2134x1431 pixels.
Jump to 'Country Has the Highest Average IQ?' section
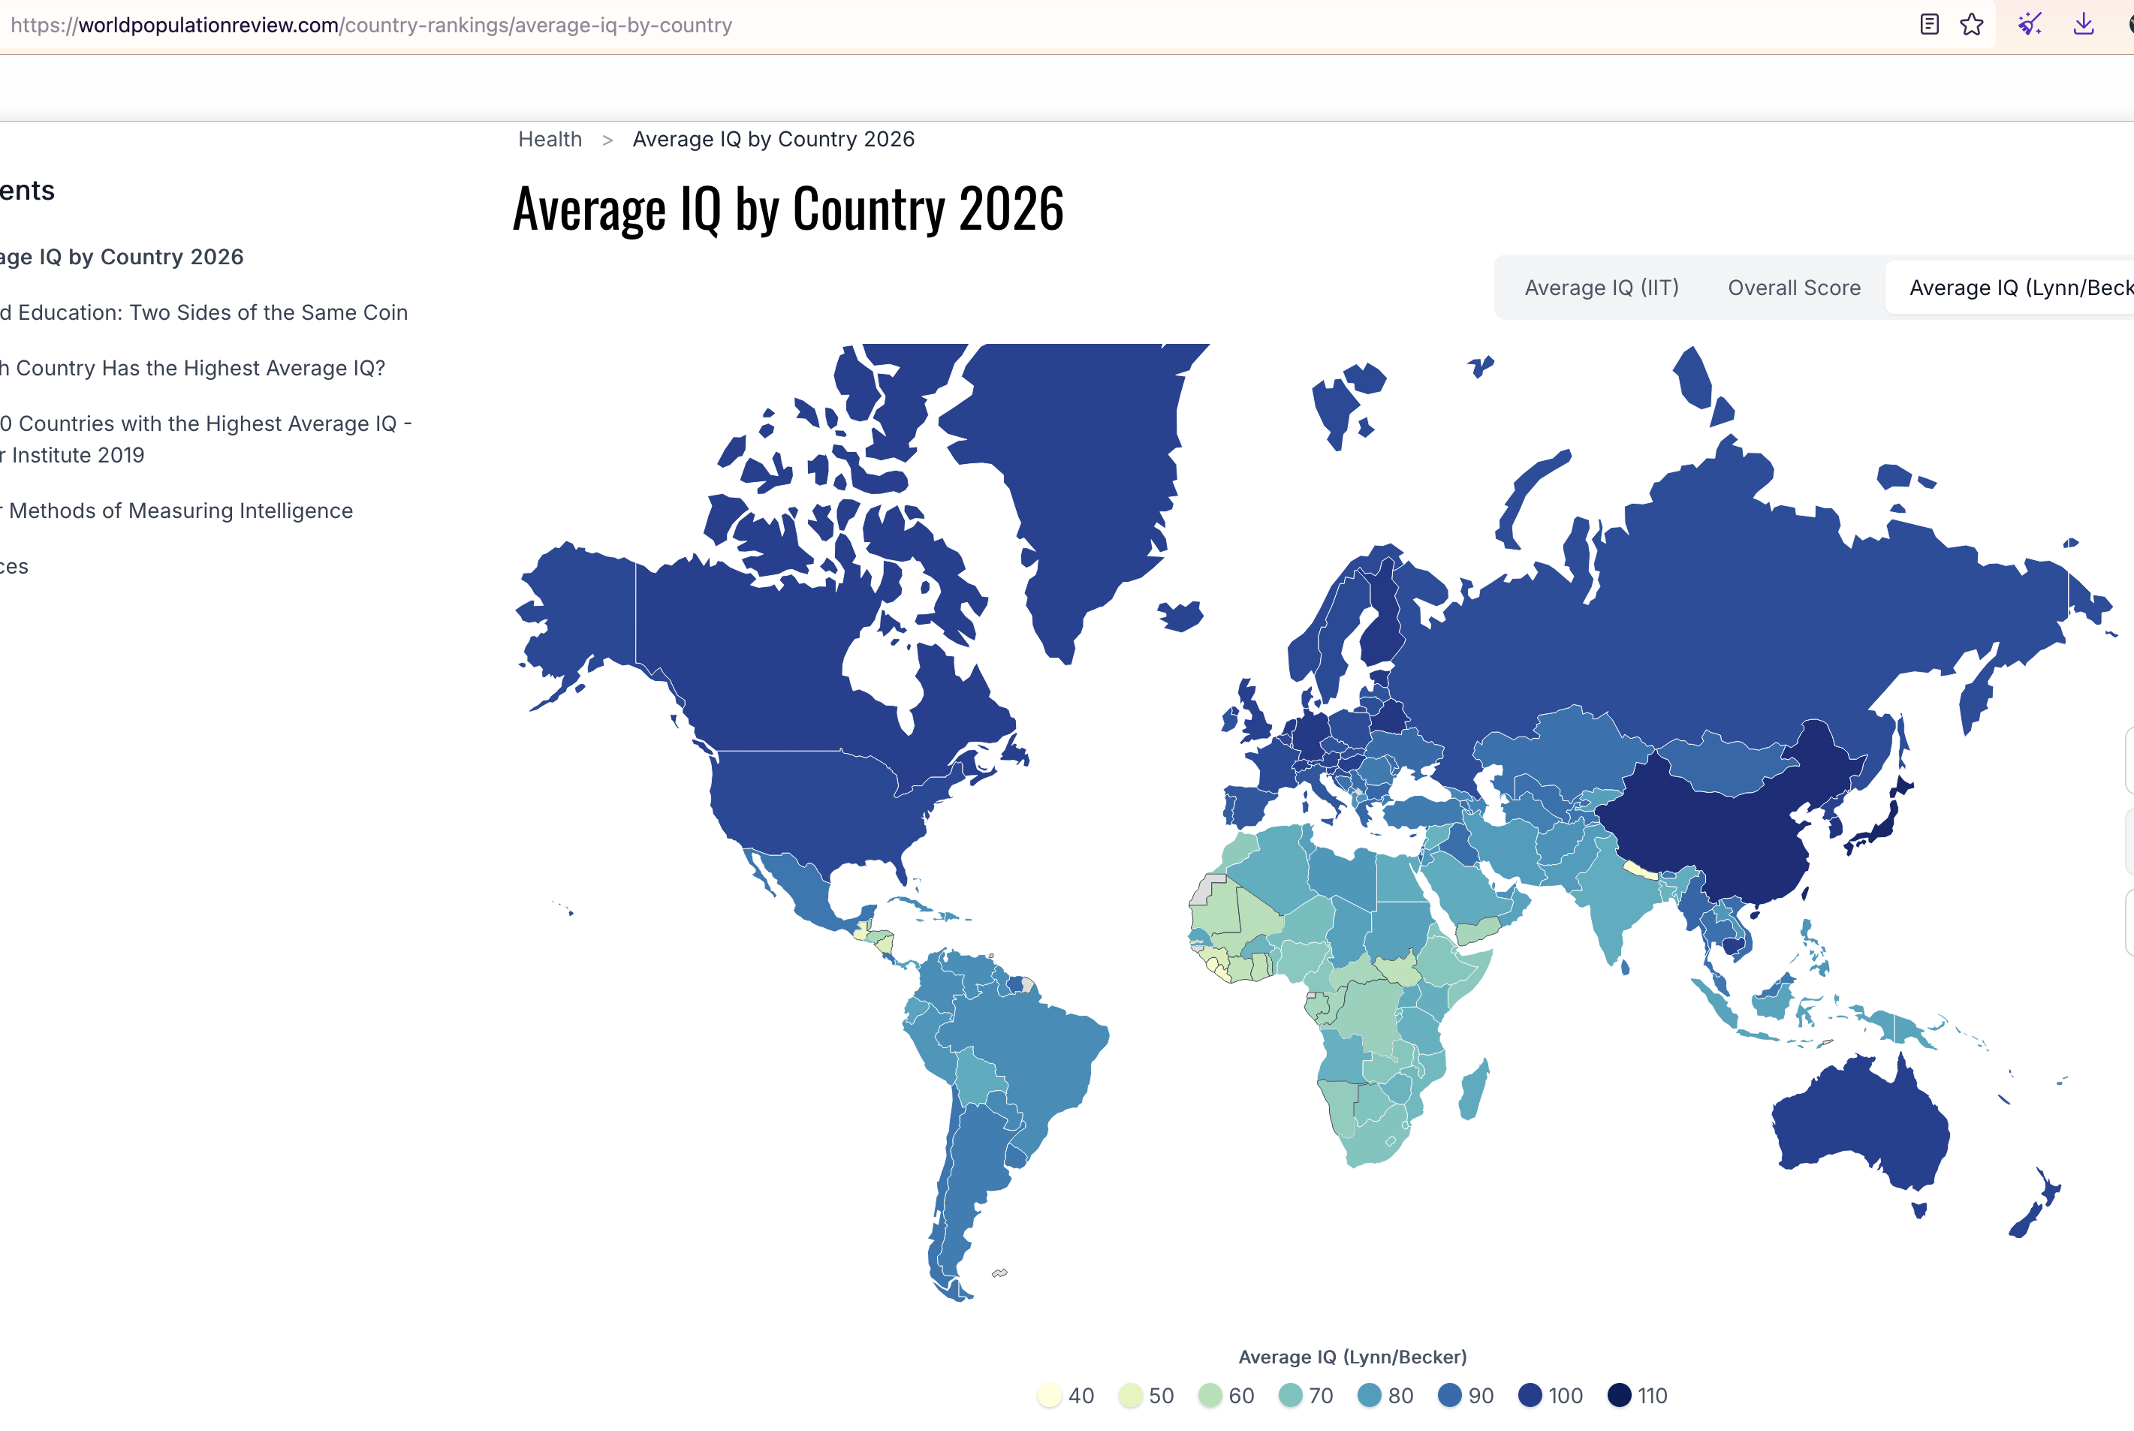(x=194, y=368)
